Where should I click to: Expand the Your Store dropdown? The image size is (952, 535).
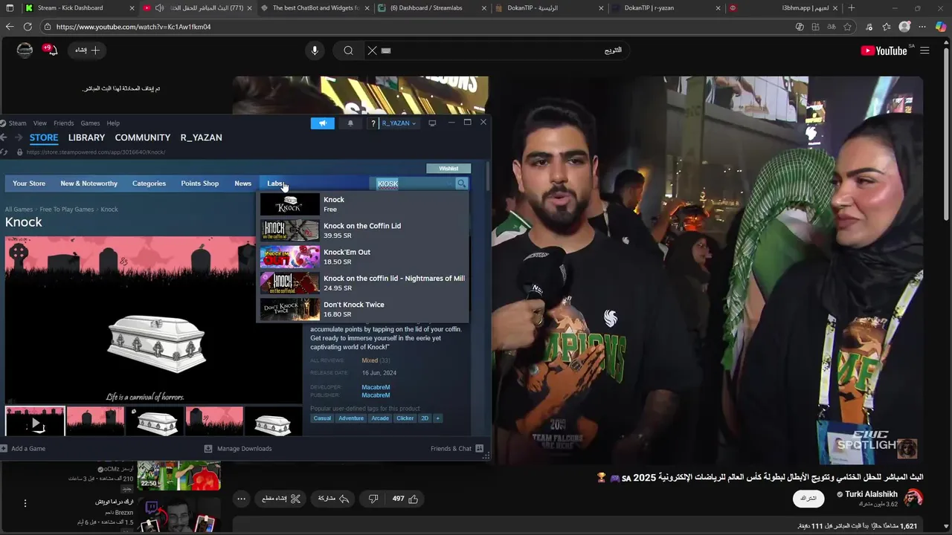point(29,184)
